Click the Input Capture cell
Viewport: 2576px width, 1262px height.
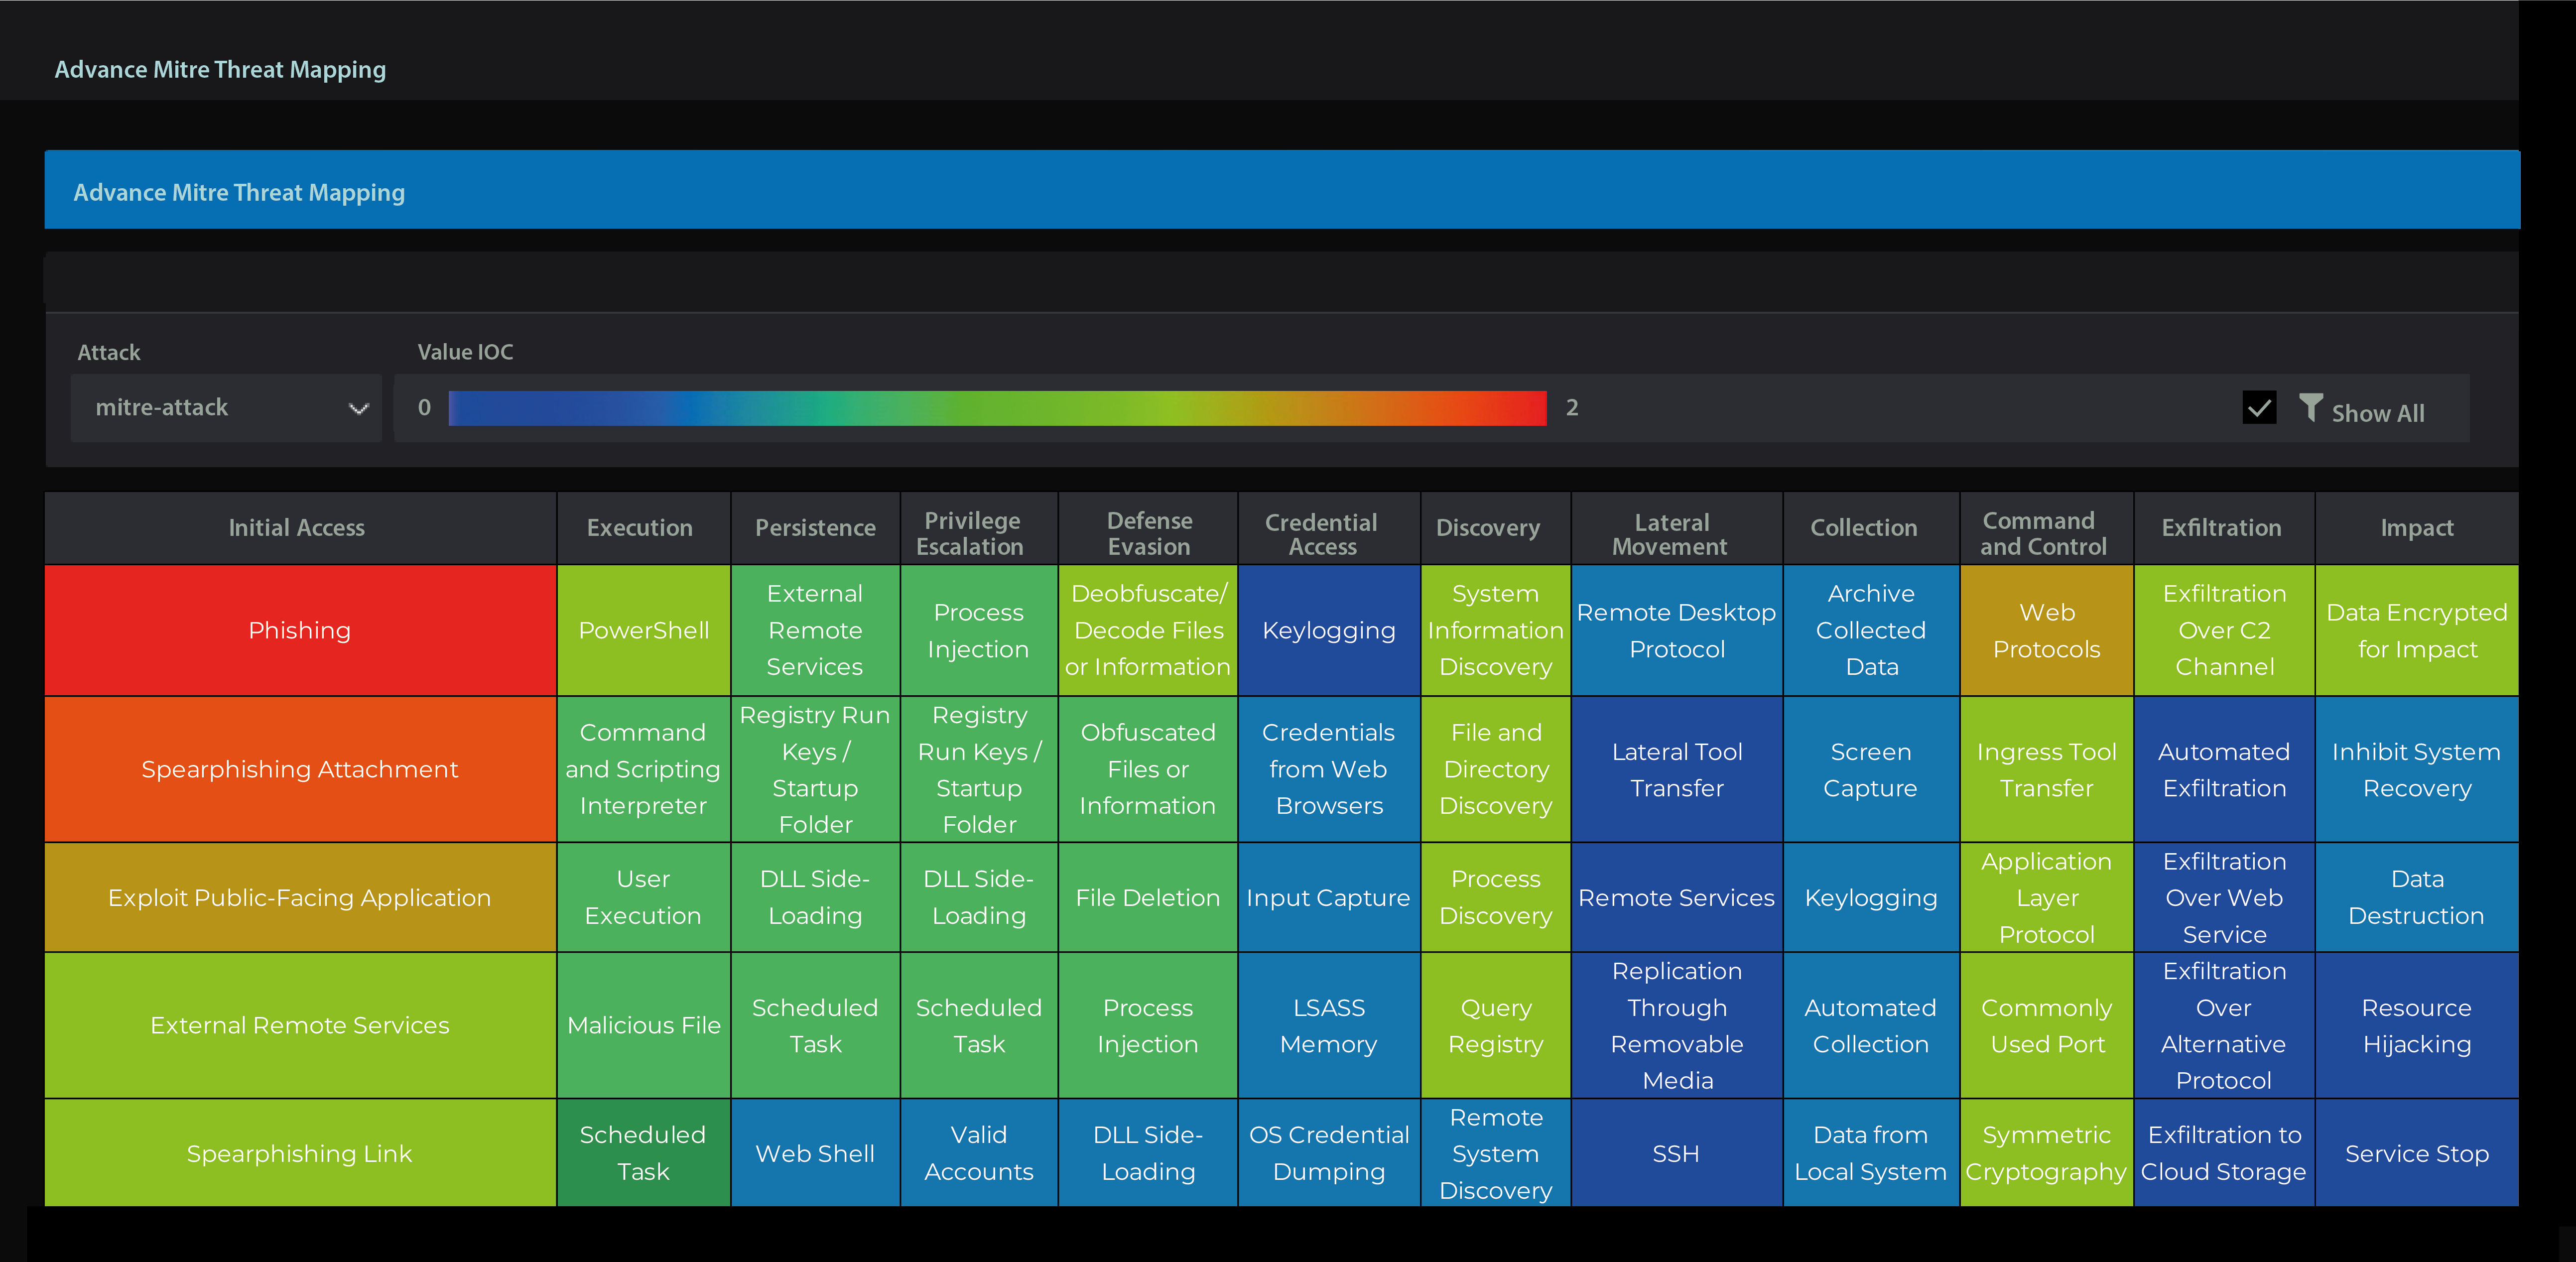(1329, 897)
